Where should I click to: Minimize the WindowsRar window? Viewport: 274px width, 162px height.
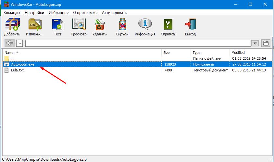click(x=236, y=4)
